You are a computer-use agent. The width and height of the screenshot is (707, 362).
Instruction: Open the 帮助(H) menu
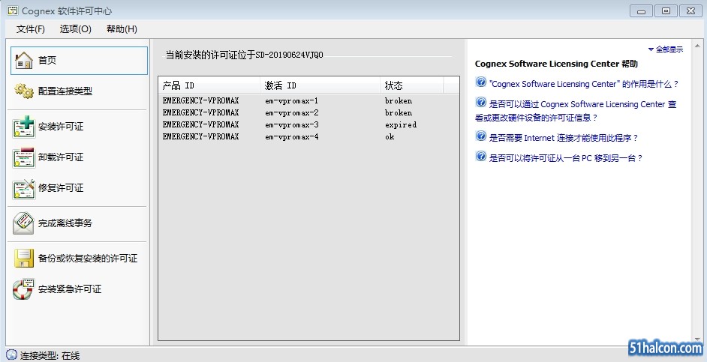[122, 28]
